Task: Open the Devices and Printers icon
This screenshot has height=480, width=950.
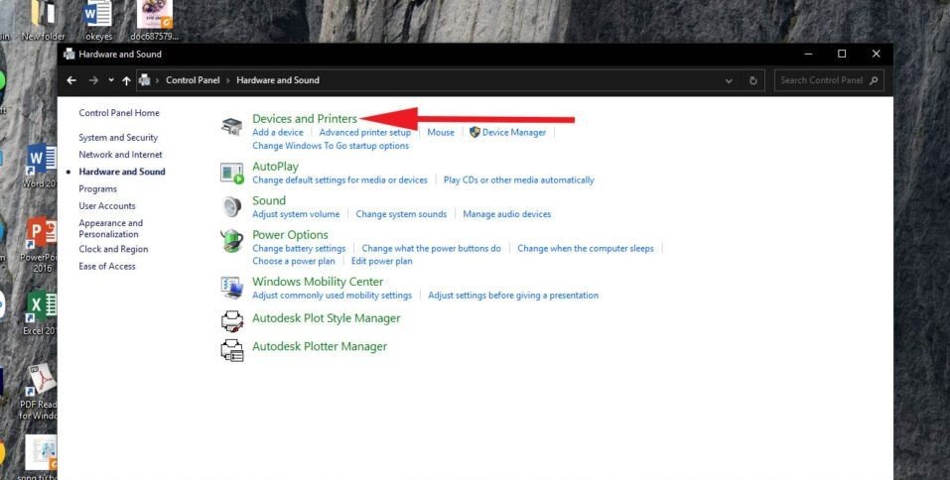Action: coord(231,126)
